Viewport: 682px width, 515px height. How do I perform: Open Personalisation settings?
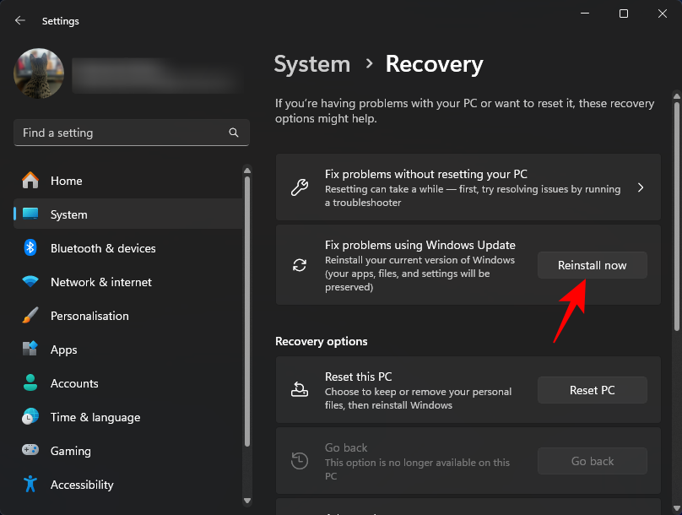pos(128,316)
